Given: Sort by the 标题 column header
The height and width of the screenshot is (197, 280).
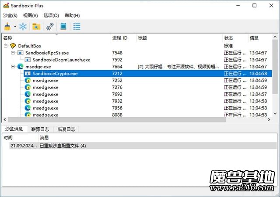Looking at the screenshot, I should click(x=179, y=38).
